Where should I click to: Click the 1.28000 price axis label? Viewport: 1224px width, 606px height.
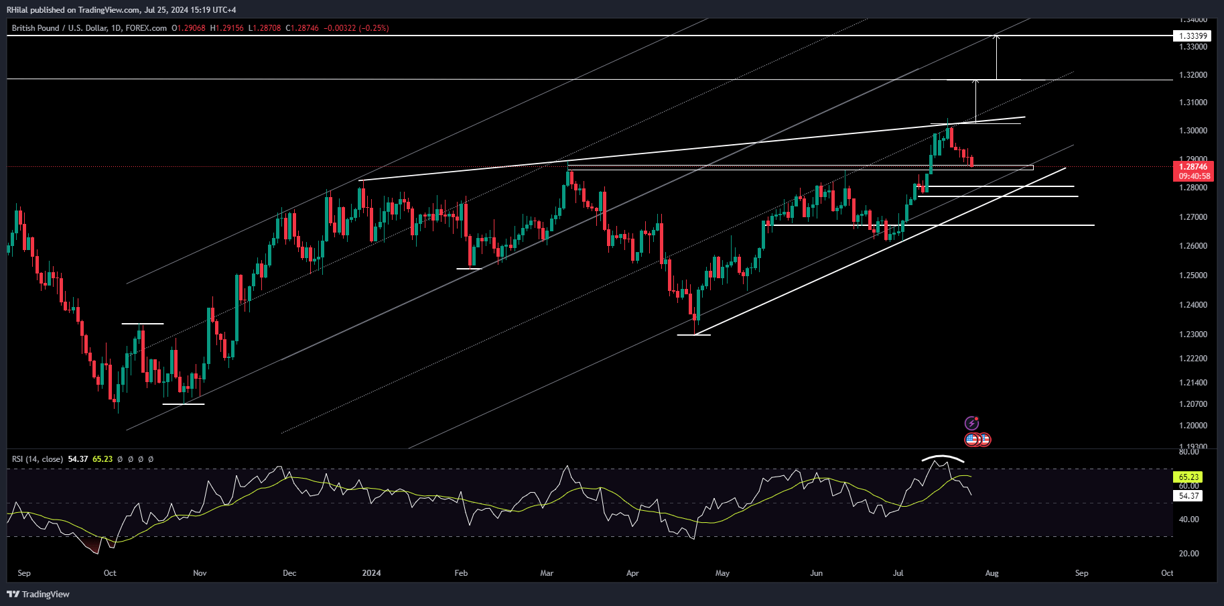point(1193,188)
